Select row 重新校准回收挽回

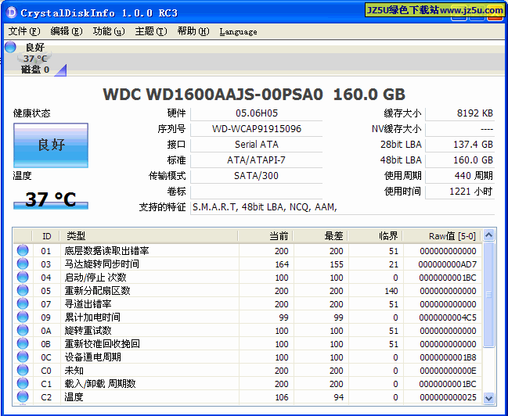[247, 344]
